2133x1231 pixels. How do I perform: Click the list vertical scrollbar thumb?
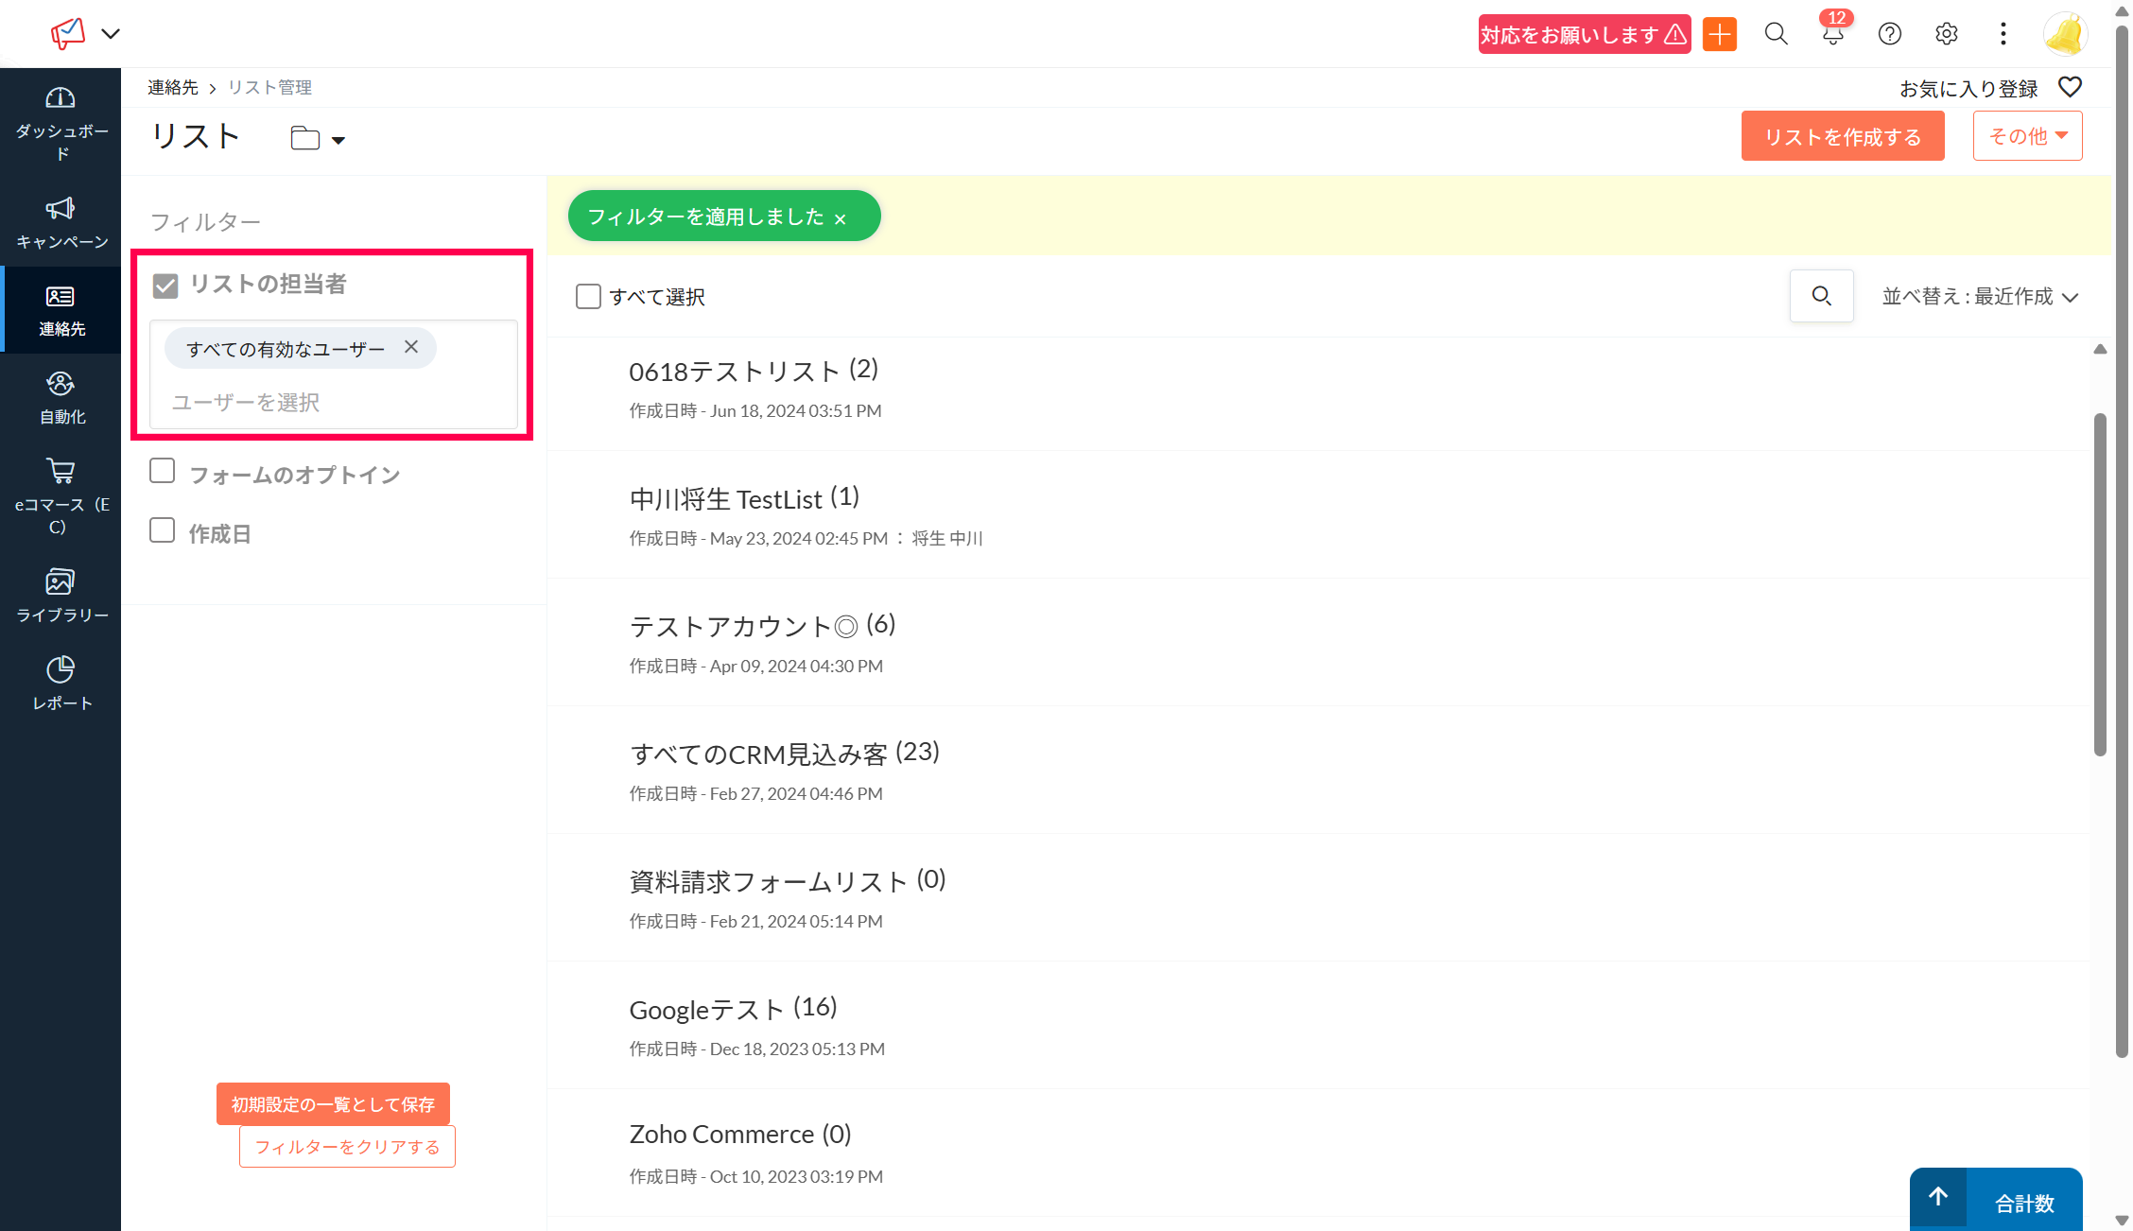click(x=2099, y=583)
